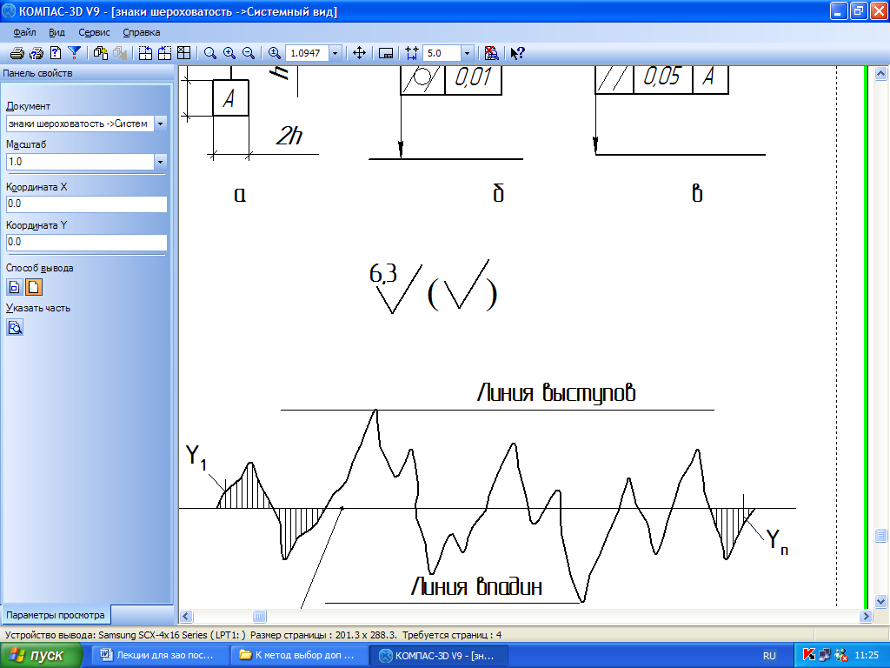Click the horizontal scrollbar thumb
The image size is (890, 668).
259,616
